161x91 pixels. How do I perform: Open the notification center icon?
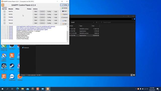pos(158,89)
